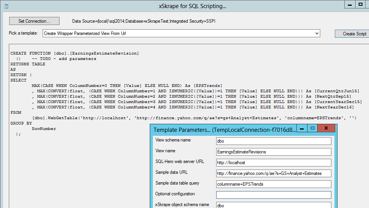Edit the xSkrape object schema name field

tap(274, 205)
